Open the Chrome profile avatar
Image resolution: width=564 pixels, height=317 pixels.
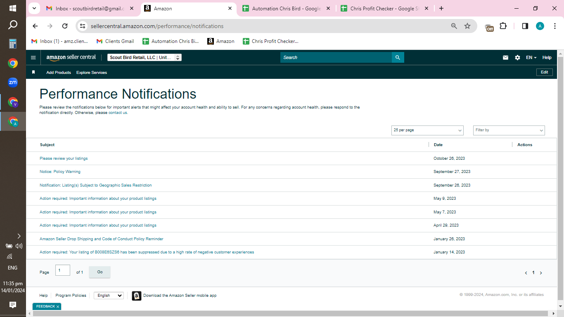pyautogui.click(x=540, y=26)
